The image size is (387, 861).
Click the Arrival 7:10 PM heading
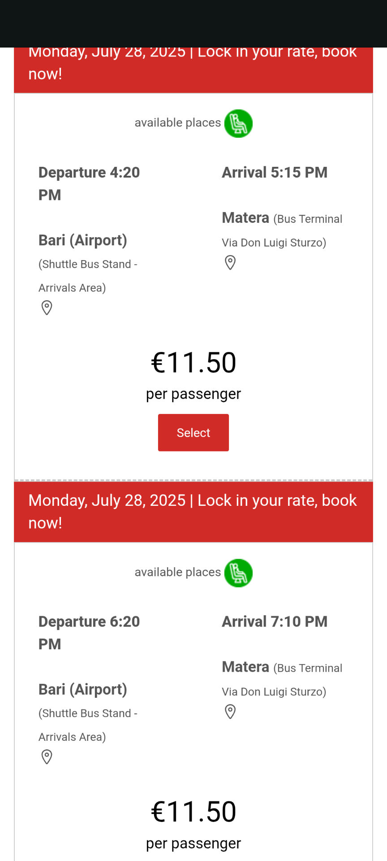point(275,622)
